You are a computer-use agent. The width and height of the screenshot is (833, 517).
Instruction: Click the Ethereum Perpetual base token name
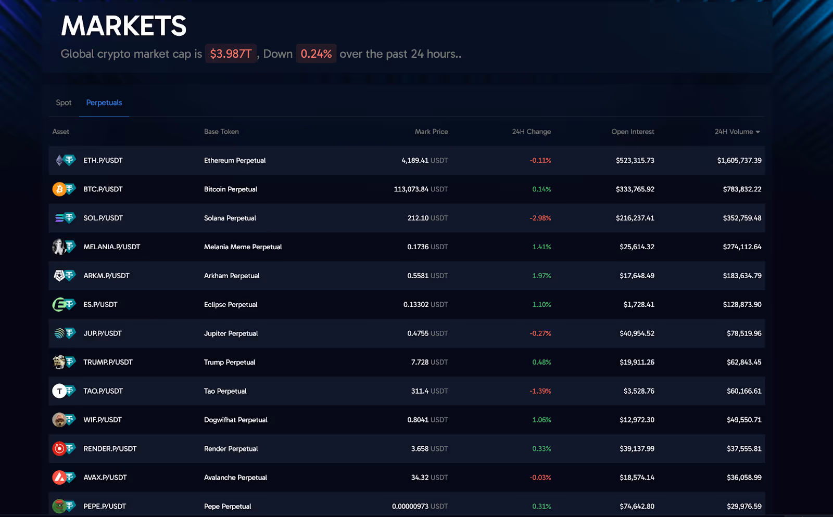pos(235,160)
